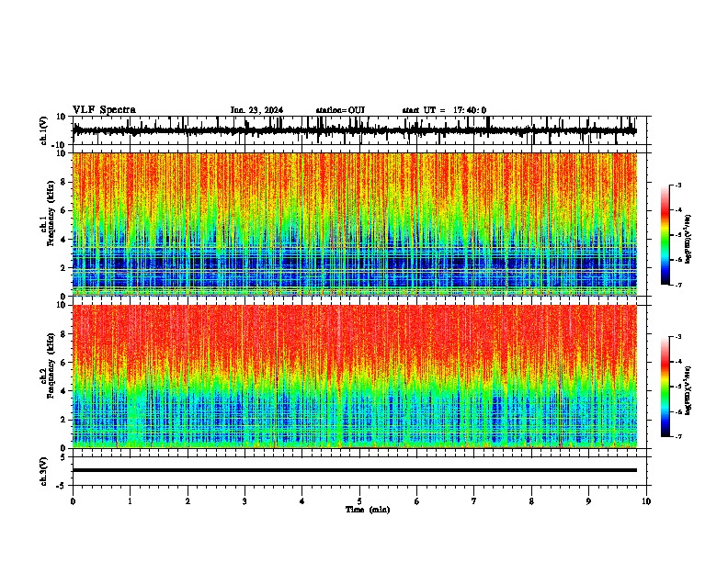Click the time axis tick label "8"
Image resolution: width=728 pixels, height=562 pixels.
531,501
